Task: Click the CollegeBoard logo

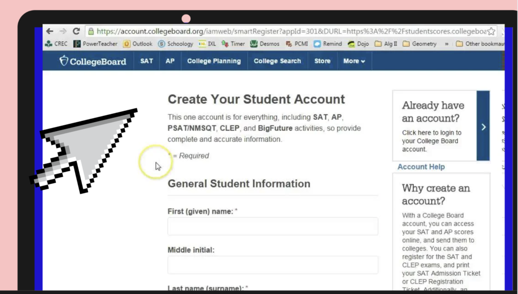Action: pos(93,61)
